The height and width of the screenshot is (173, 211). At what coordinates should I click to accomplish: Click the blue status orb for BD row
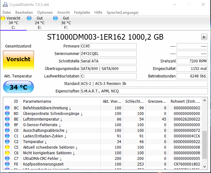(7, 113)
